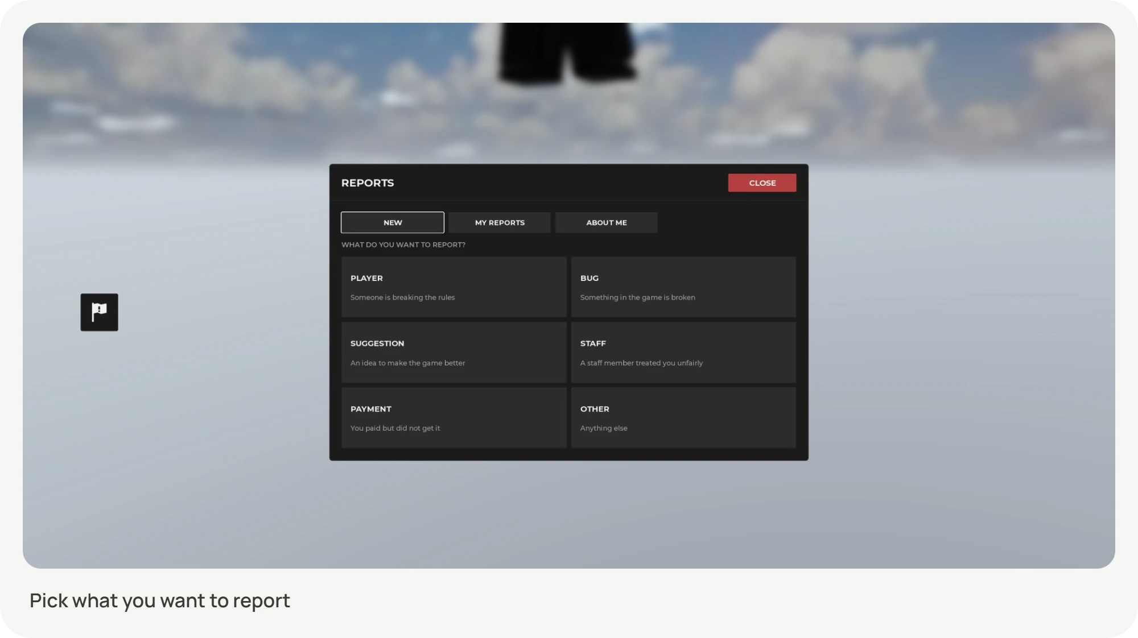Open the report flag icon button
This screenshot has height=638, width=1138.
(99, 312)
